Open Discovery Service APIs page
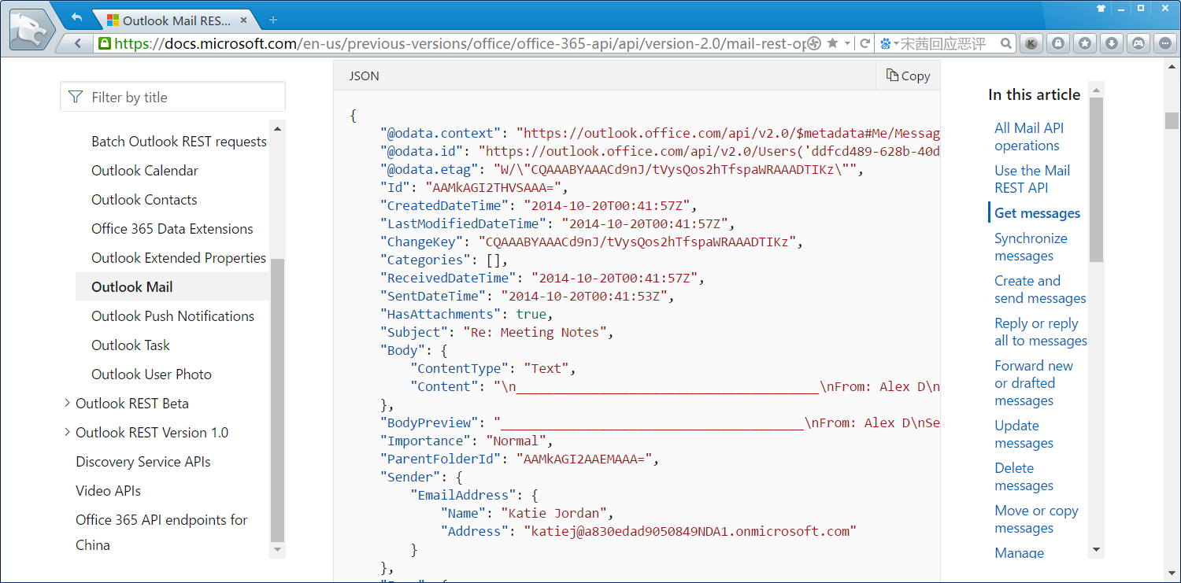This screenshot has width=1181, height=583. [x=143, y=462]
